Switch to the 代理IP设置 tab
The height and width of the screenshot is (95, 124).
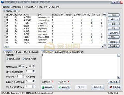[43, 7]
